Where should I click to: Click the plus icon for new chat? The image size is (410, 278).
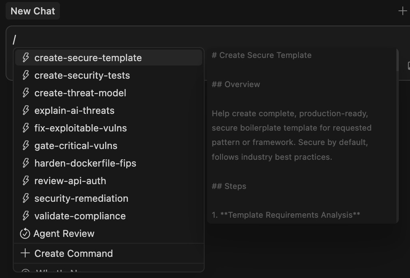point(402,11)
